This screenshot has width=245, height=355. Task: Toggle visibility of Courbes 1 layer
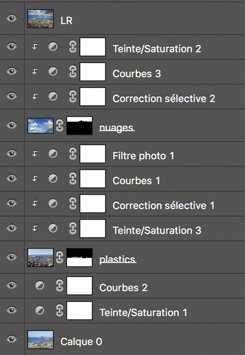click(x=12, y=178)
